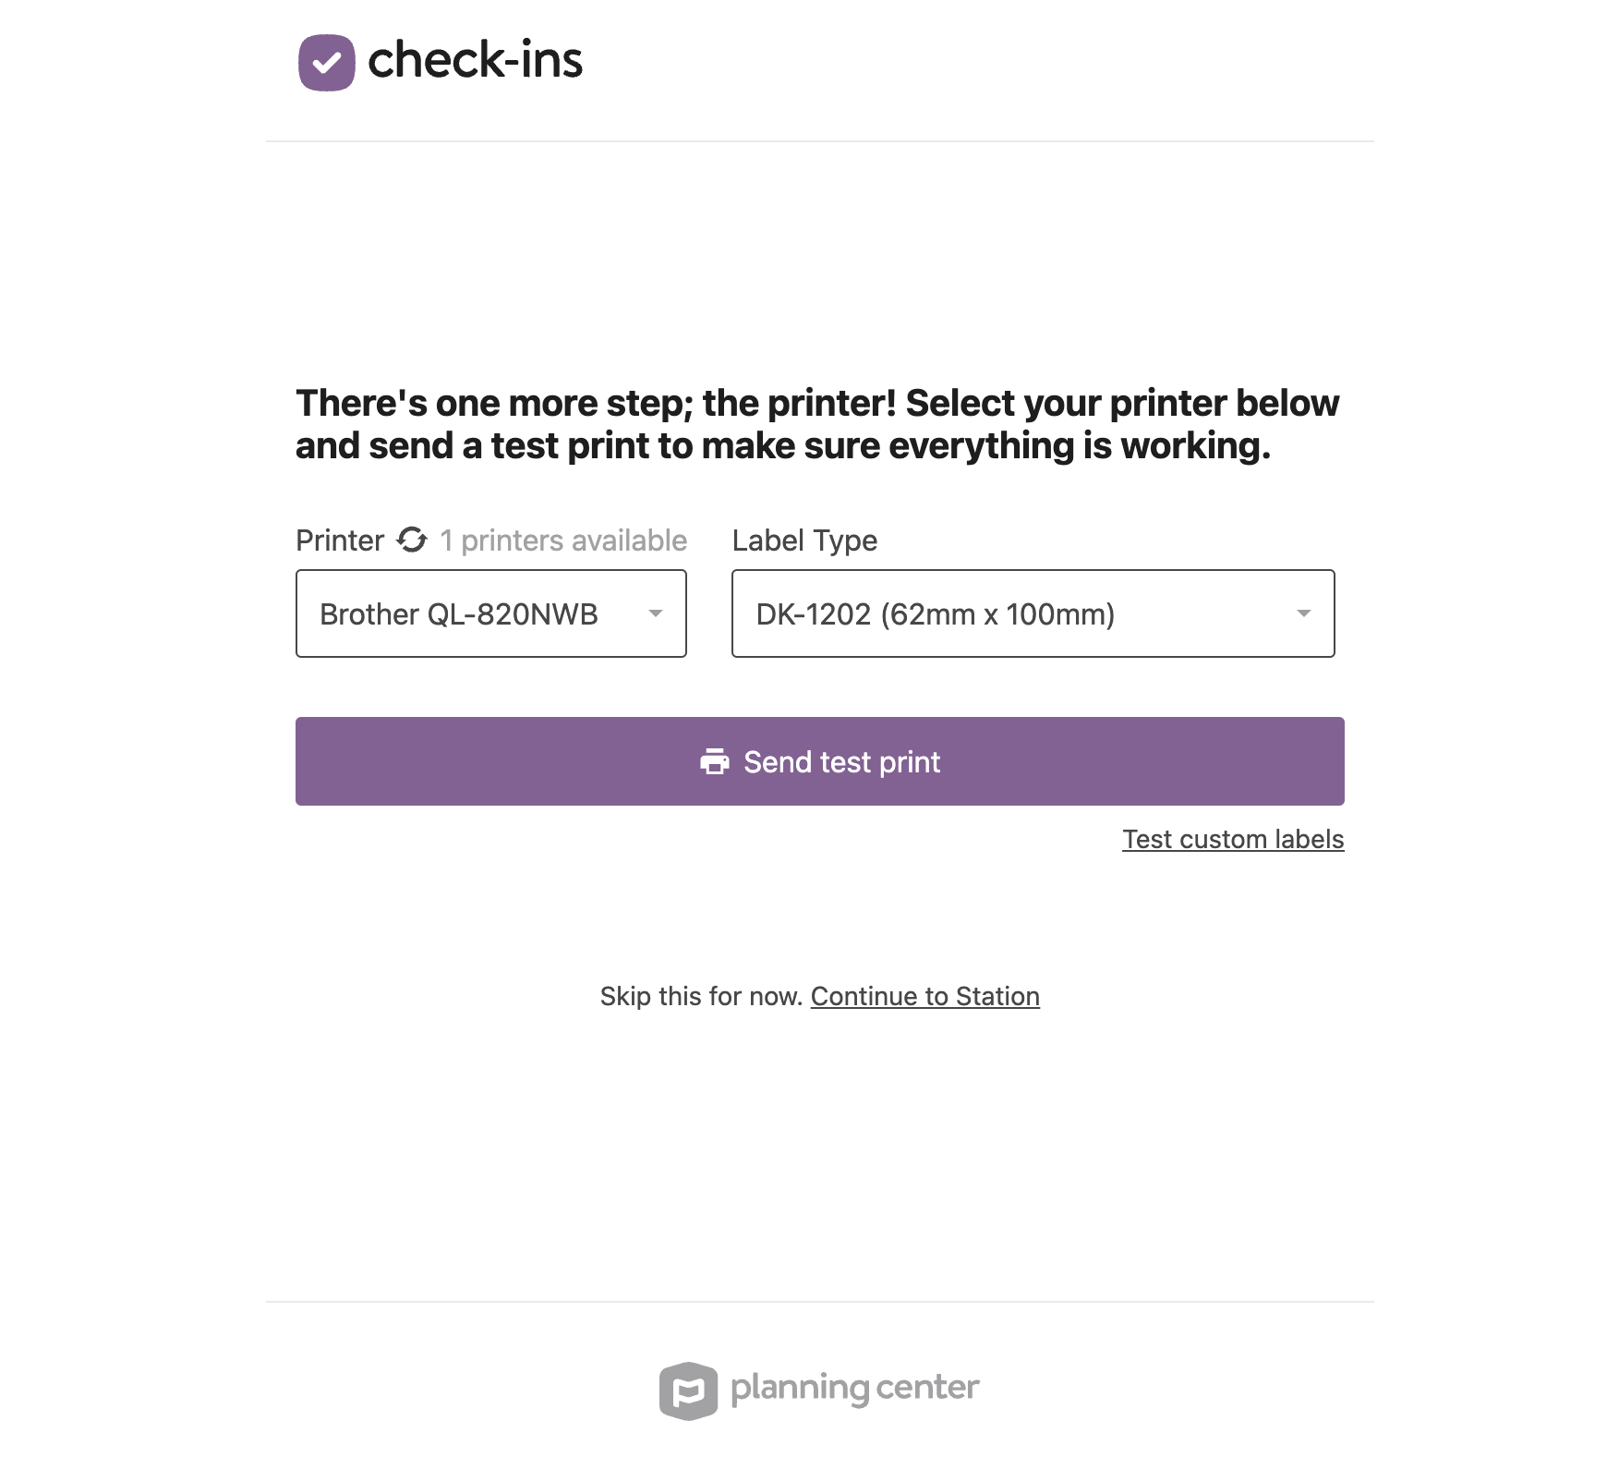
Task: Expand the printer selection chevron arrow
Action: tap(656, 613)
